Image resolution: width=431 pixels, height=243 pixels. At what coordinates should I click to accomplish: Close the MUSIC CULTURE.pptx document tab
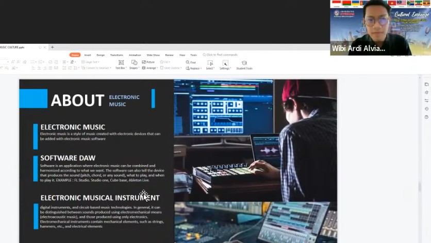tap(45, 47)
